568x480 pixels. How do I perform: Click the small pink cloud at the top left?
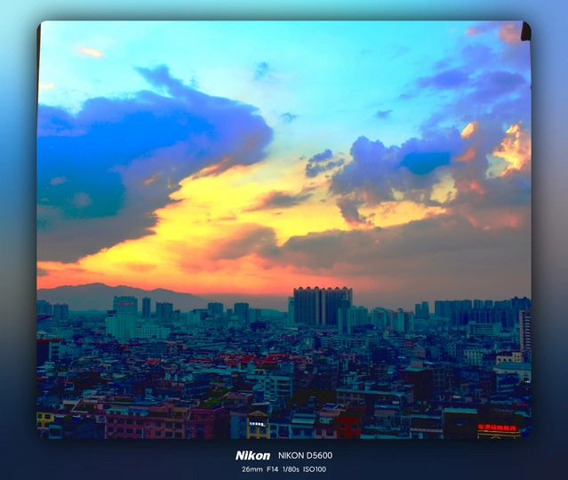click(91, 52)
